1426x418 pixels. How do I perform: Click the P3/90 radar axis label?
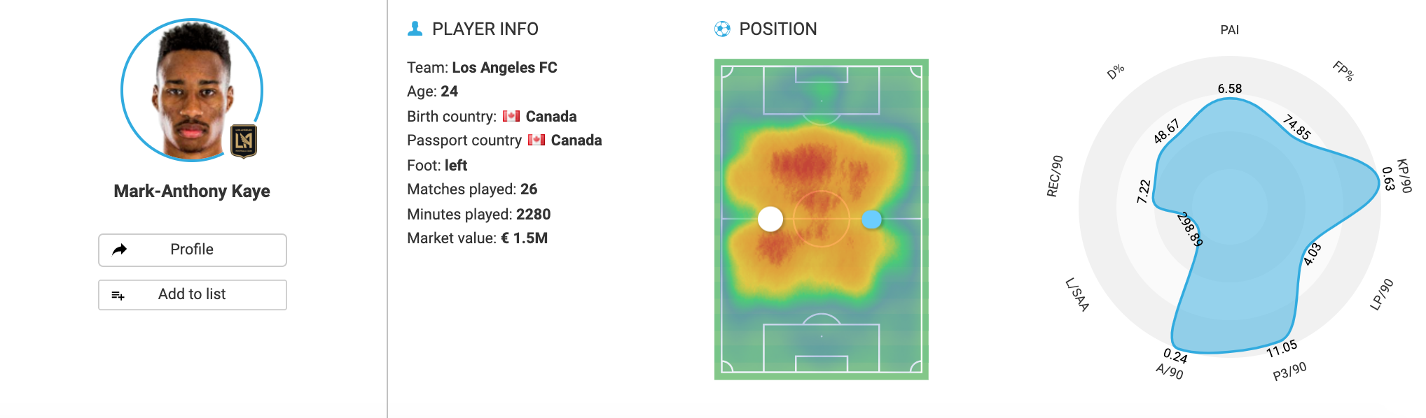[1289, 371]
